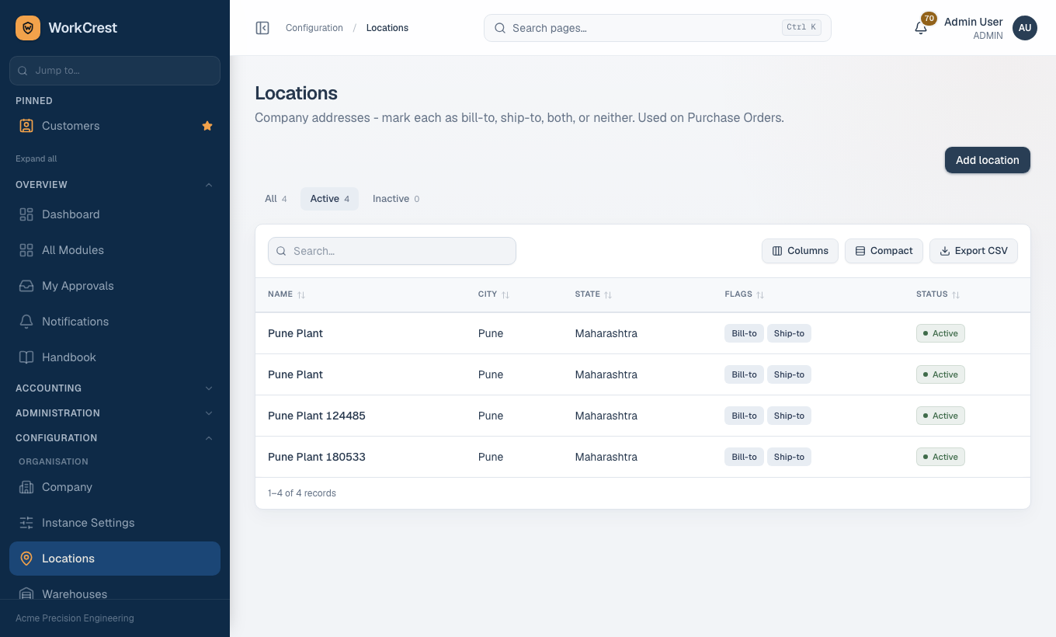Click the Expand all link
1056x637 pixels.
point(36,158)
